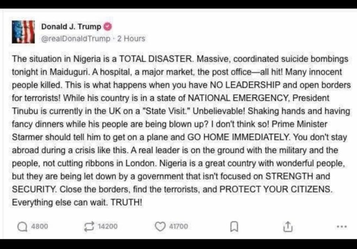Click the verified badge beside the name
Screen dimensions: 357x249
pyautogui.click(x=108, y=27)
